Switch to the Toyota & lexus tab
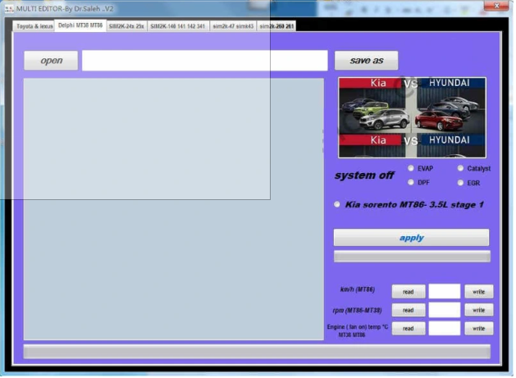The image size is (516, 378). point(34,26)
